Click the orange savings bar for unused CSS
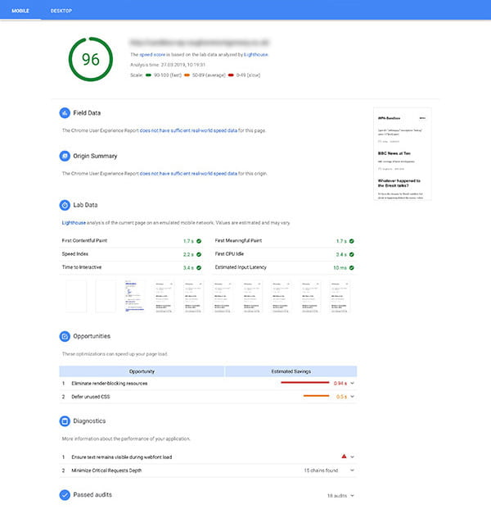This screenshot has height=514, width=491. tap(316, 396)
